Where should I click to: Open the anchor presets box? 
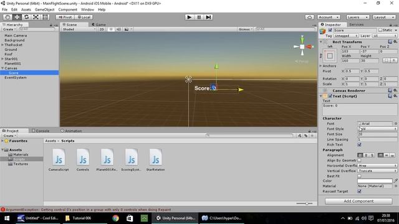click(x=330, y=56)
